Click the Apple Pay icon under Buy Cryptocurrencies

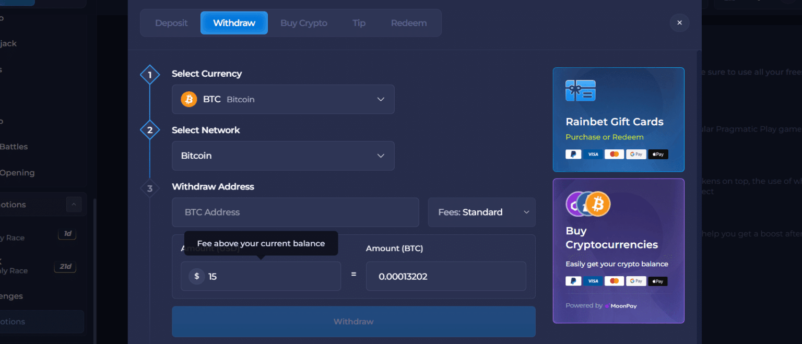pyautogui.click(x=657, y=281)
